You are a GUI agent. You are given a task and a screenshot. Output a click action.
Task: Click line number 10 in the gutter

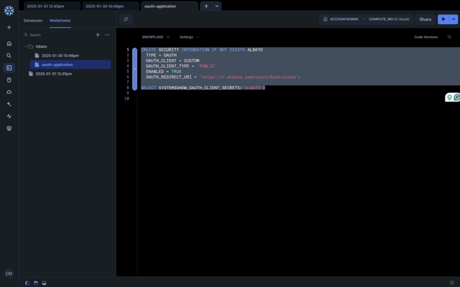[x=127, y=99]
